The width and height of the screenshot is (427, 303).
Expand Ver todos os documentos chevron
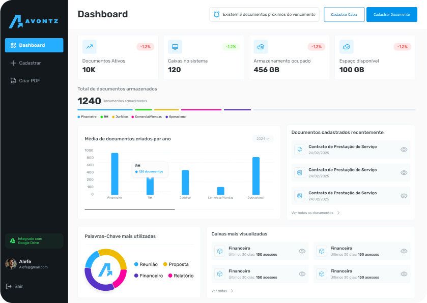tap(338, 213)
